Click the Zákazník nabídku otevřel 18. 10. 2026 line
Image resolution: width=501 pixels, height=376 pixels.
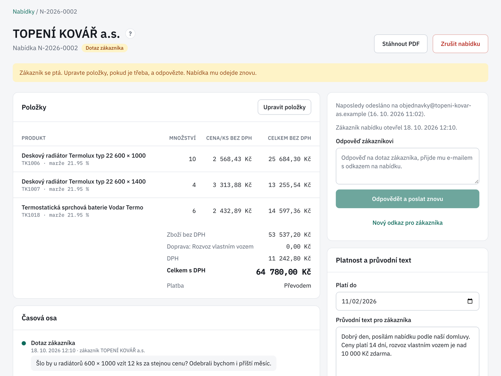pos(396,127)
